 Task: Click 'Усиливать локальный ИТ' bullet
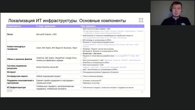point(92,81)
